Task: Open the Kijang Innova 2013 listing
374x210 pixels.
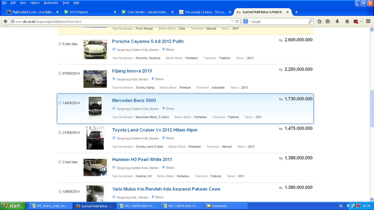Action: tap(132, 71)
